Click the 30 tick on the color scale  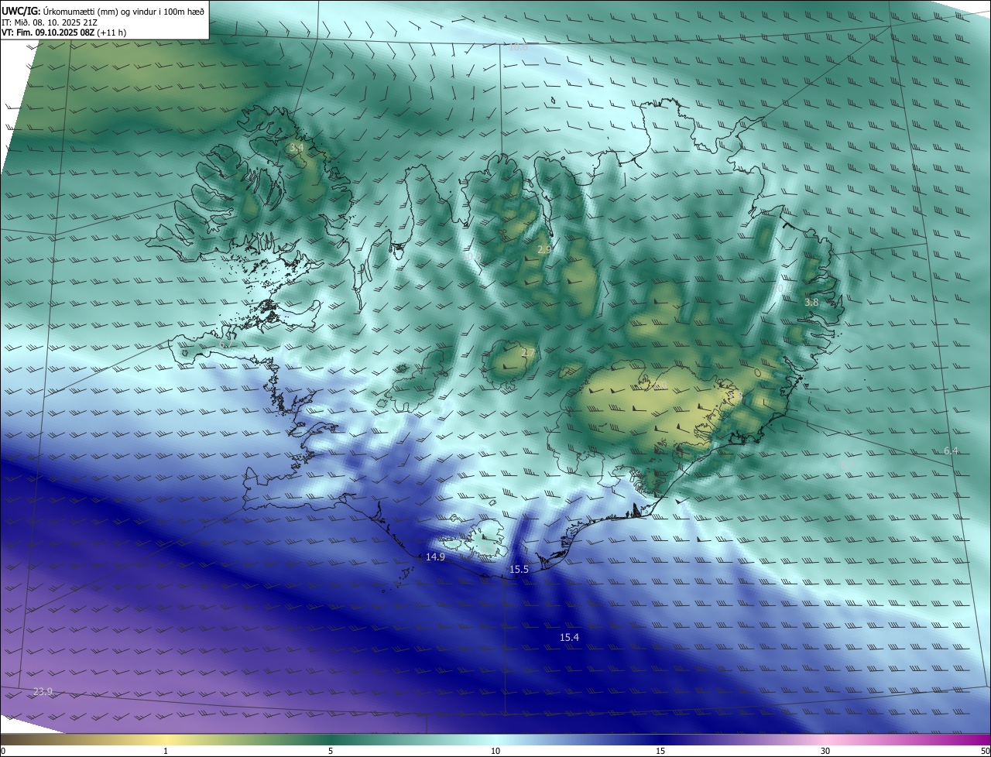click(x=825, y=751)
